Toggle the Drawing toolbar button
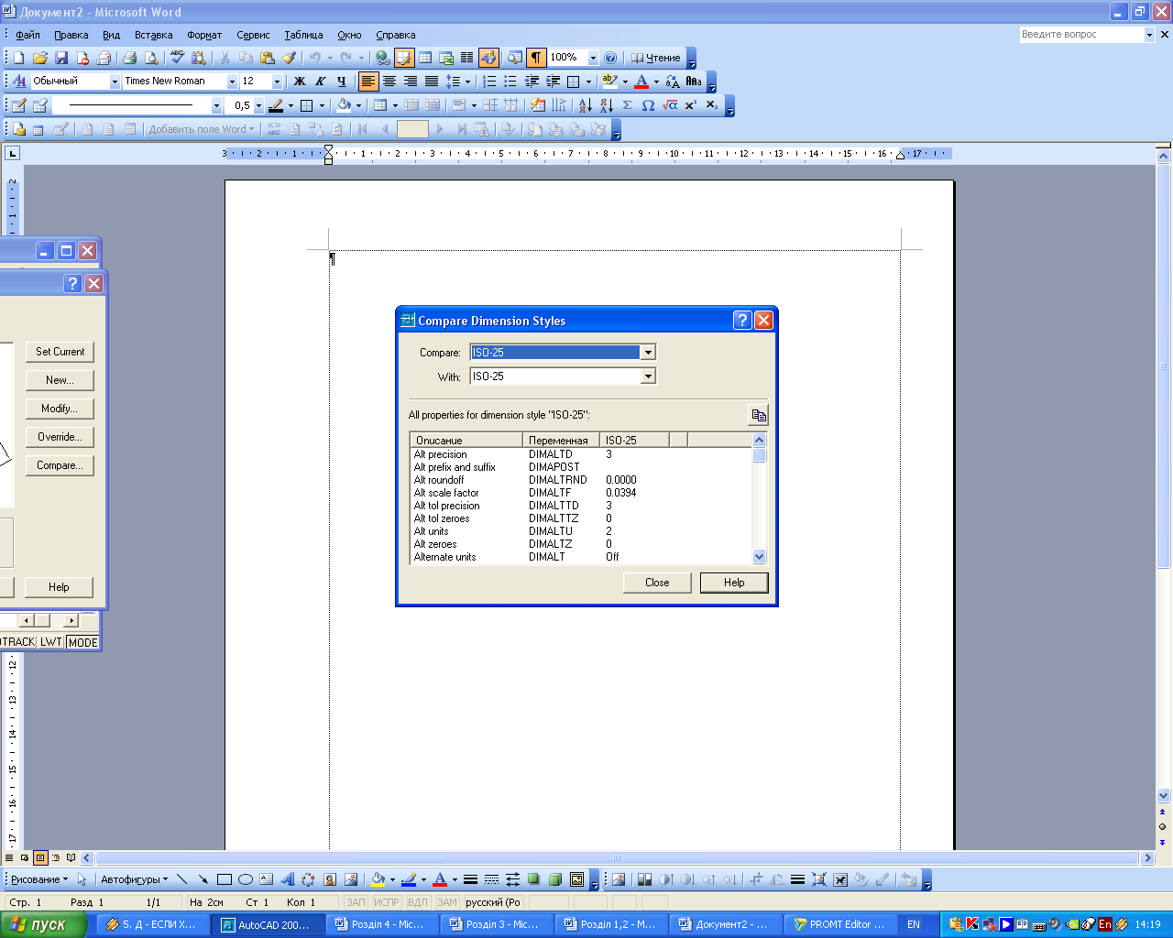Screen dimensions: 1173x938 click(488, 58)
